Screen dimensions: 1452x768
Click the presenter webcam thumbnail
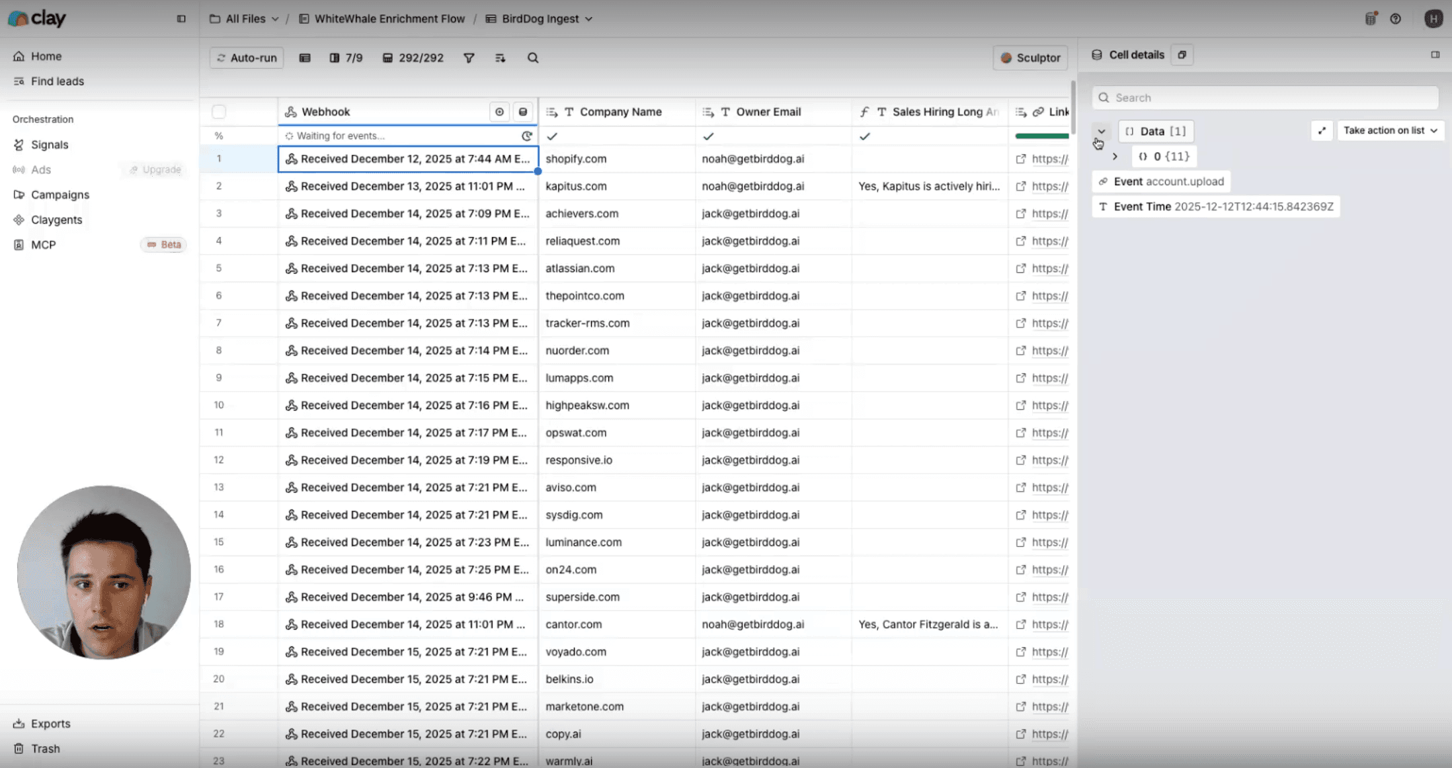(x=104, y=573)
